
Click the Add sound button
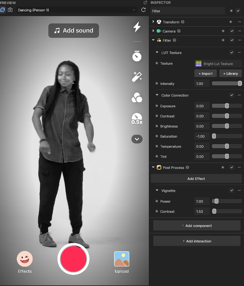(x=74, y=30)
